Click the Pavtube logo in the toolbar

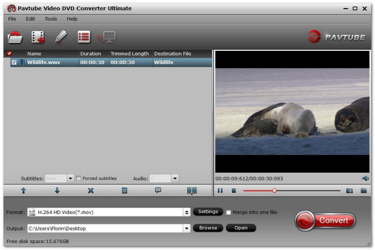click(336, 36)
